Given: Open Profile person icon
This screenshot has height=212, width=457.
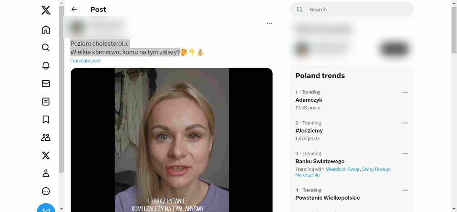Looking at the screenshot, I should point(46,173).
